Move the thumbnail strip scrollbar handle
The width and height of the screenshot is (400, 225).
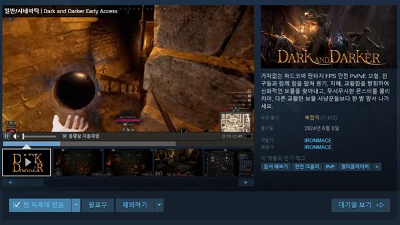tap(31, 182)
